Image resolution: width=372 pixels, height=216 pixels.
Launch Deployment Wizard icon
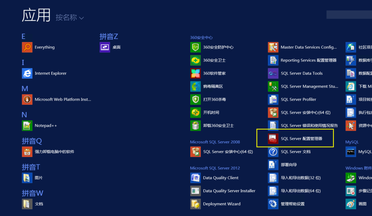(x=195, y=204)
